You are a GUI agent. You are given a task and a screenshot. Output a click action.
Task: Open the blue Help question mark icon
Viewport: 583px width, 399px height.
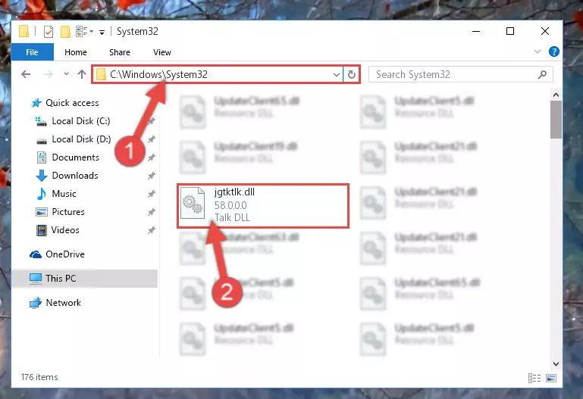[x=553, y=51]
